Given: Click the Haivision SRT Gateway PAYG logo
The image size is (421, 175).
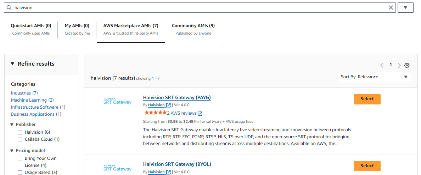Looking at the screenshot, I should pos(117,101).
